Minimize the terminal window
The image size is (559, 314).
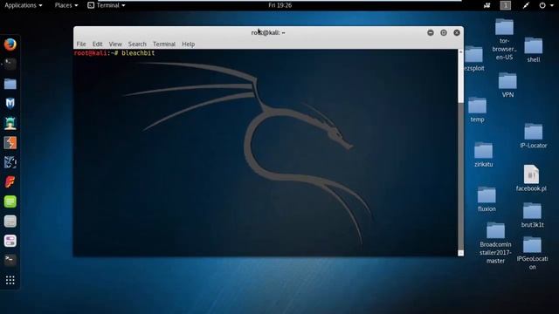[431, 33]
